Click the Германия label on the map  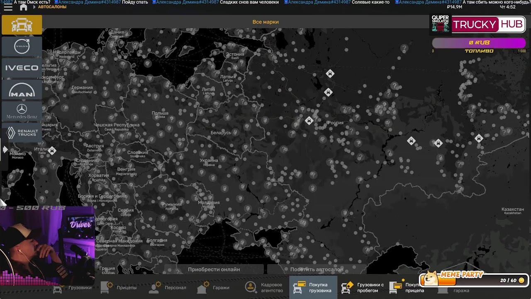tap(82, 88)
